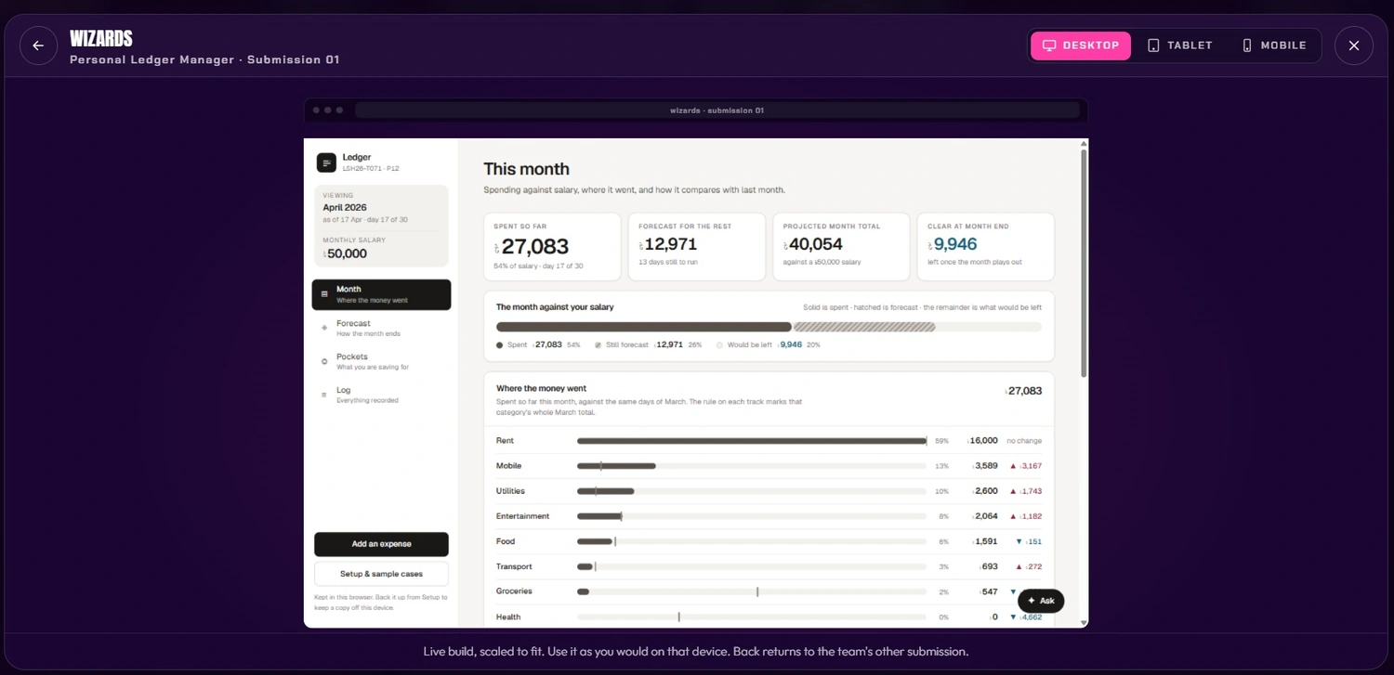This screenshot has height=675, width=1394.
Task: Click the Spent so far card
Action: [x=552, y=247]
